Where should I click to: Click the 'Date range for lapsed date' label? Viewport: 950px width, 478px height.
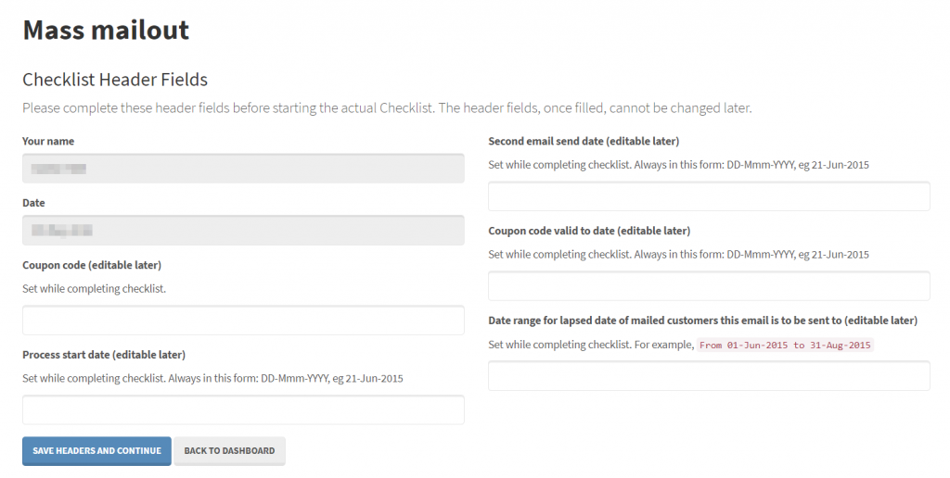tap(703, 321)
